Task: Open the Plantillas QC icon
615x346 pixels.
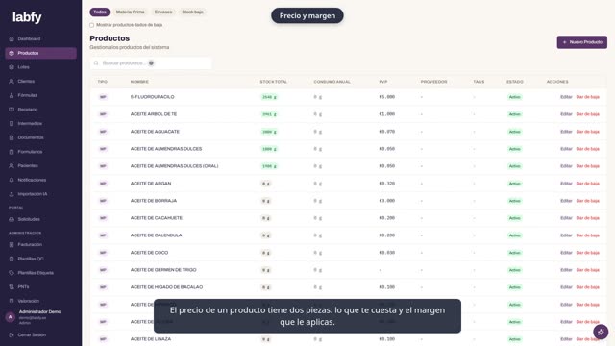Action: coord(12,259)
